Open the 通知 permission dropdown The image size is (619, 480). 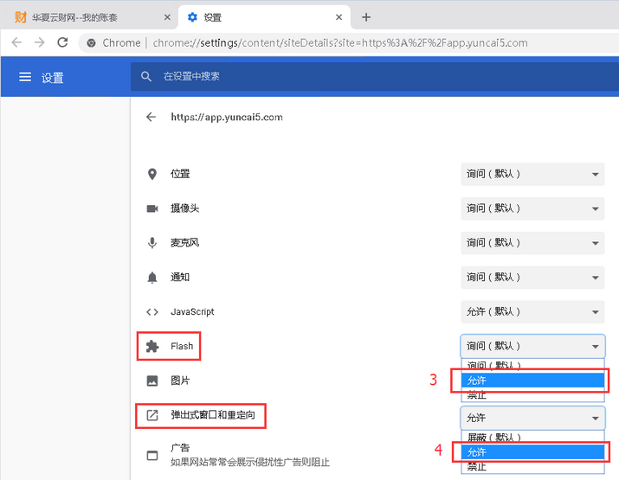(x=532, y=278)
